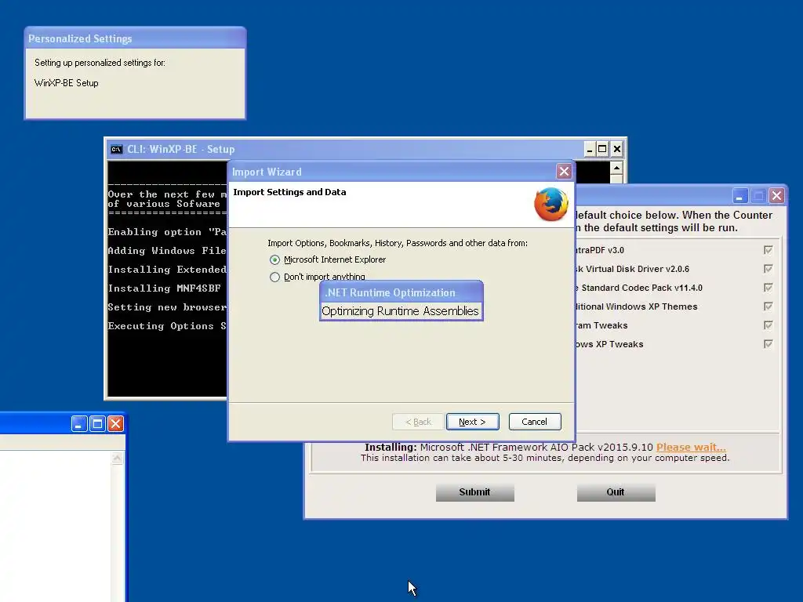
Task: Toggle Standard Codec Pack v11.4.0 checkbox
Action: (768, 288)
